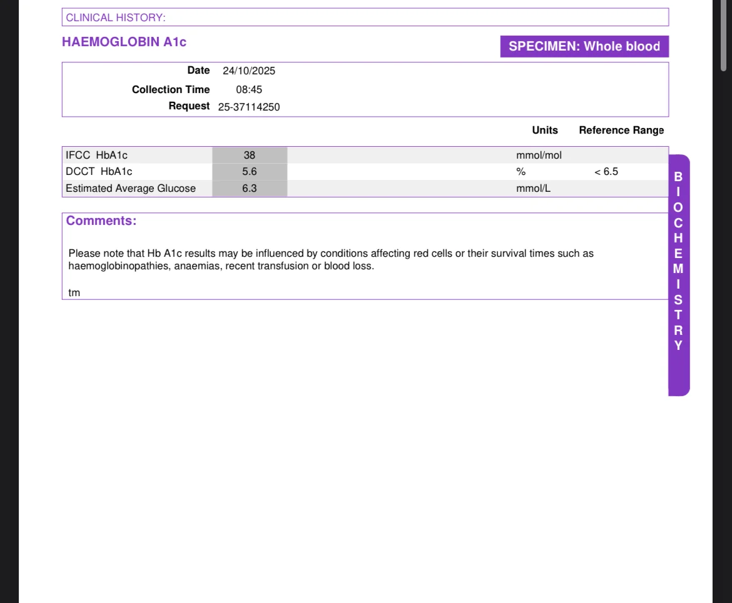Viewport: 732px width, 603px height.
Task: Click the vertical 'BIOCHEMISTRY' side tab
Action: pos(679,275)
